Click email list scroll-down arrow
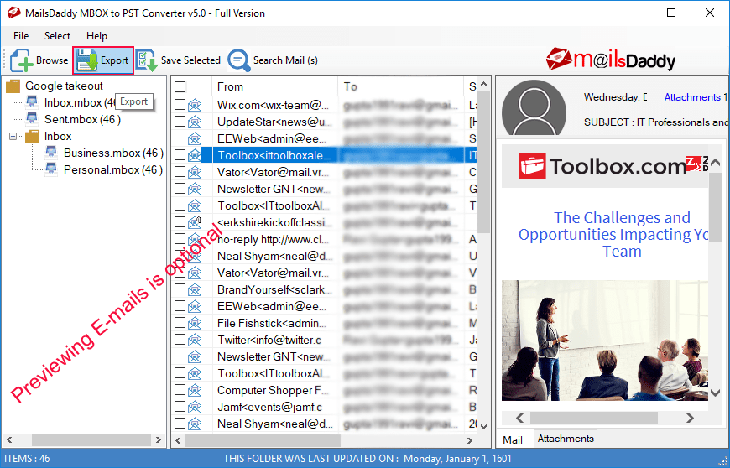Viewport: 730px width, 468px height. click(x=483, y=426)
